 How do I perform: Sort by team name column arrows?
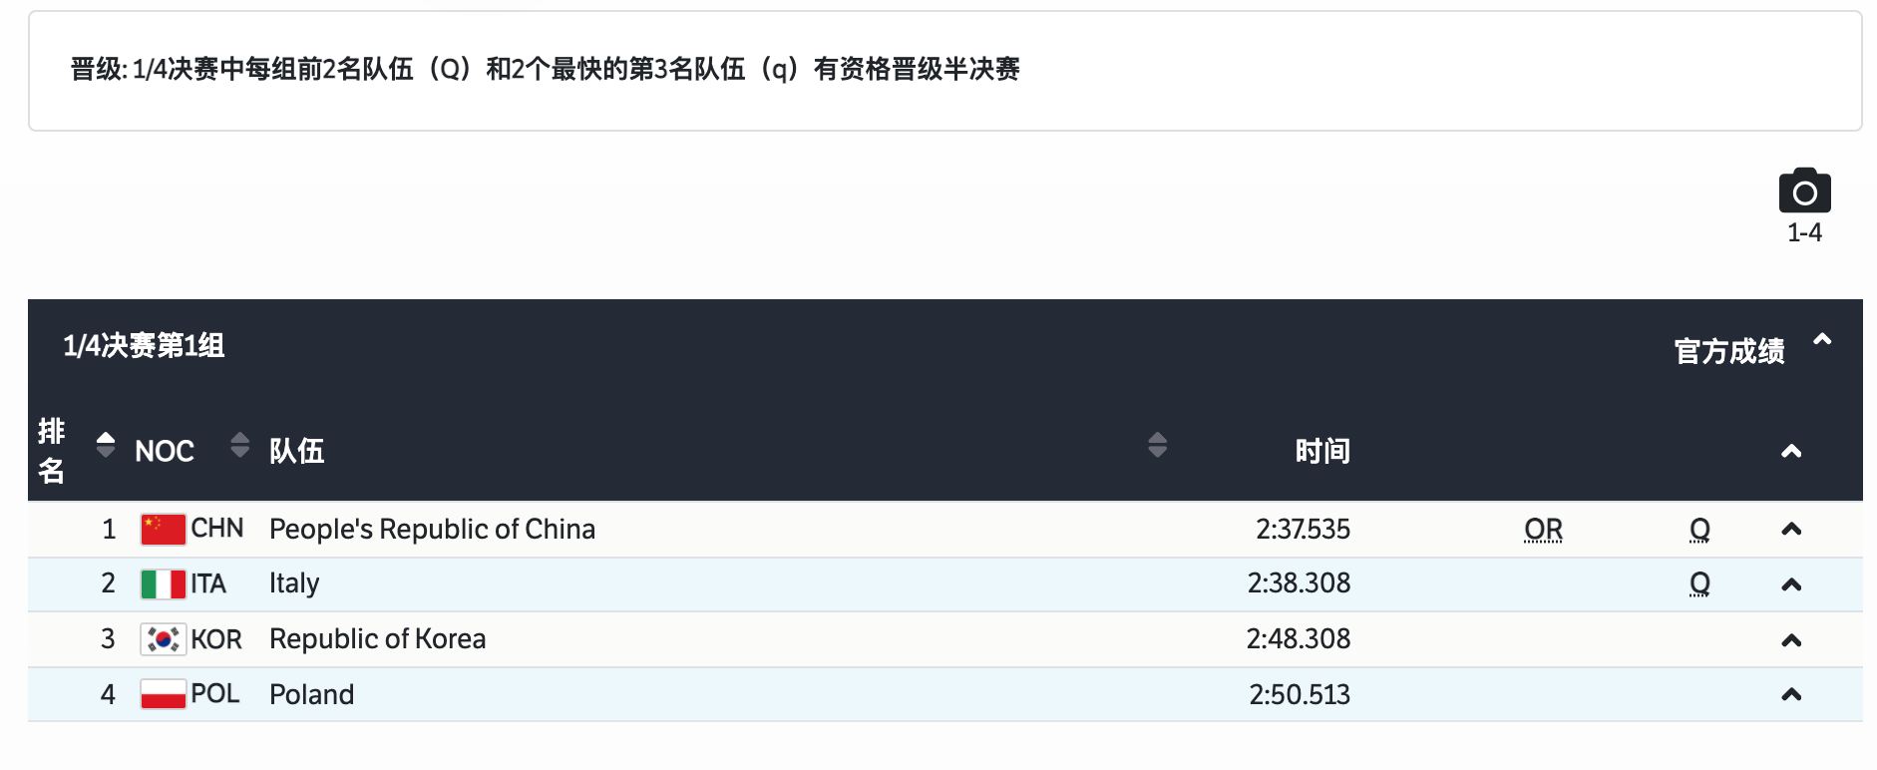pos(1157,445)
